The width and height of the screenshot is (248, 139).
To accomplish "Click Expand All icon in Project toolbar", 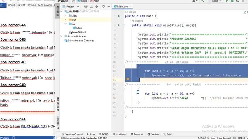I will pyautogui.click(x=91, y=7).
